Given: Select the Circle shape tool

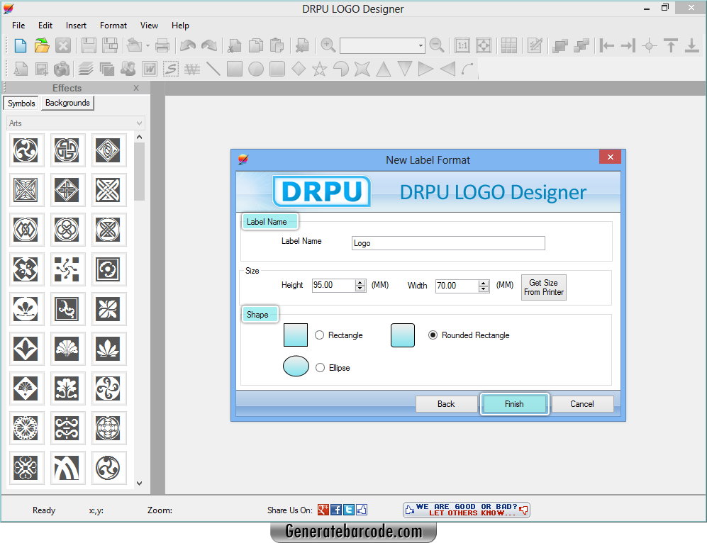Looking at the screenshot, I should [x=256, y=69].
